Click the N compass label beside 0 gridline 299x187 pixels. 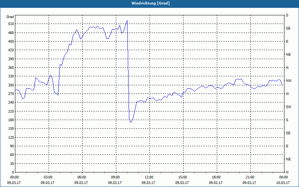[287, 172]
